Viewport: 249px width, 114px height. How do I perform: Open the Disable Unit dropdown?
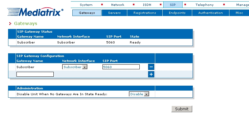pyautogui.click(x=139, y=94)
